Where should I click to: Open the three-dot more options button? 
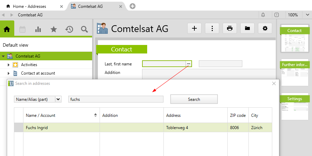tap(212, 28)
